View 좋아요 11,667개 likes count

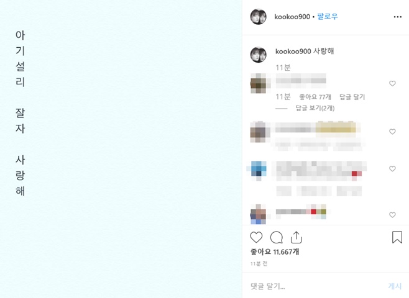click(x=275, y=251)
